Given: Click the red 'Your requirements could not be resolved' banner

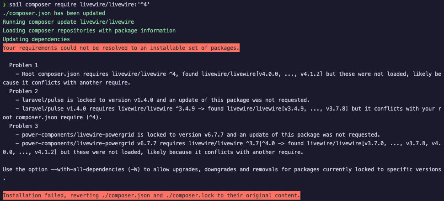Looking at the screenshot, I should [x=121, y=48].
